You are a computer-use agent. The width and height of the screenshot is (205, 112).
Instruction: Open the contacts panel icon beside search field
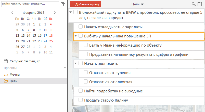click(63, 4)
